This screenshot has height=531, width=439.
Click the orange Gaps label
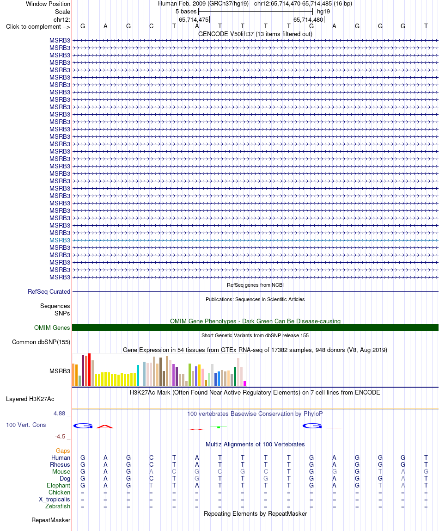point(63,451)
